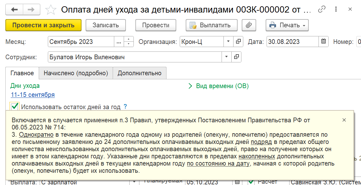Save document with Записать button
Viewport: 361px width, 185px height.
106,25
